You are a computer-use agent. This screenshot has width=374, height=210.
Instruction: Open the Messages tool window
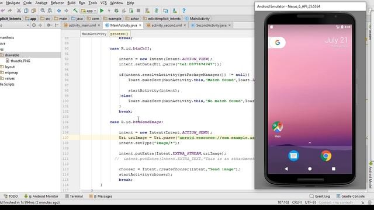(x=101, y=196)
